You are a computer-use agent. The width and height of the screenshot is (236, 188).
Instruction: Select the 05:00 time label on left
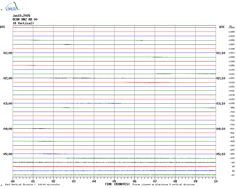[8, 154]
